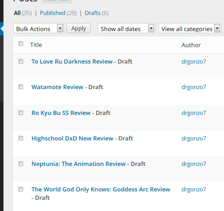Click the Apply button
Screen dimensions: 224x211
[x=78, y=28]
